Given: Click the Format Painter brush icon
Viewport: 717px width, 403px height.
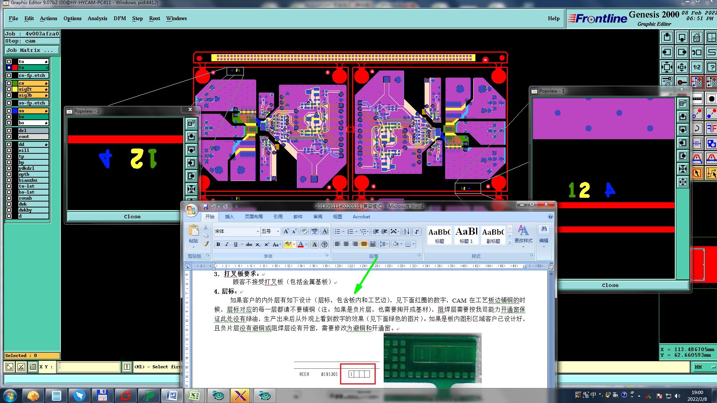Looking at the screenshot, I should pos(206,244).
